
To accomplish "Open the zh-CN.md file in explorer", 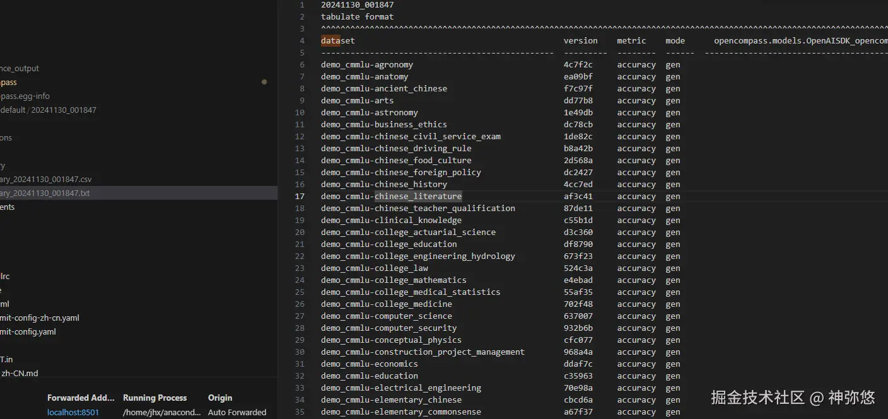I will [x=19, y=373].
